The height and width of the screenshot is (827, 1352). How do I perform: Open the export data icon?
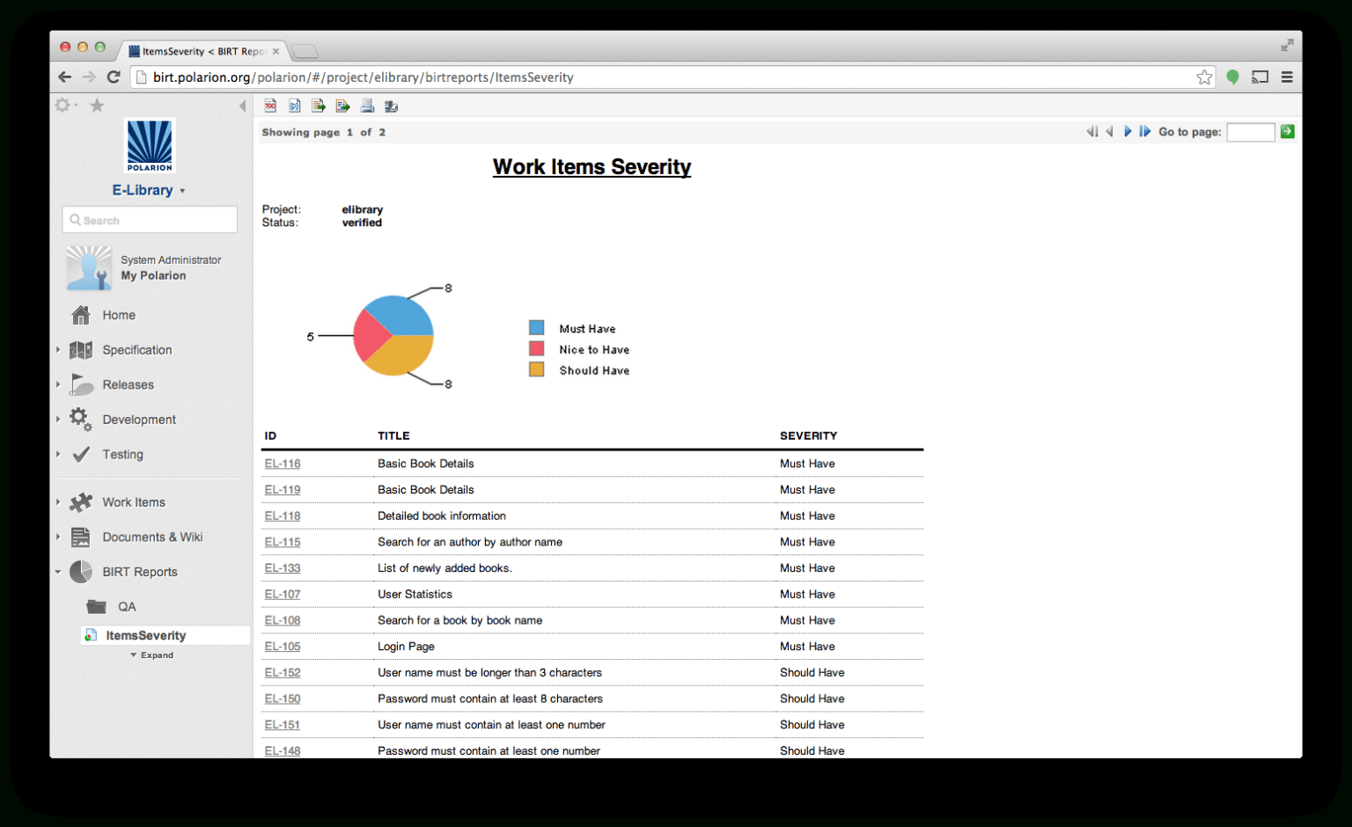tap(318, 106)
